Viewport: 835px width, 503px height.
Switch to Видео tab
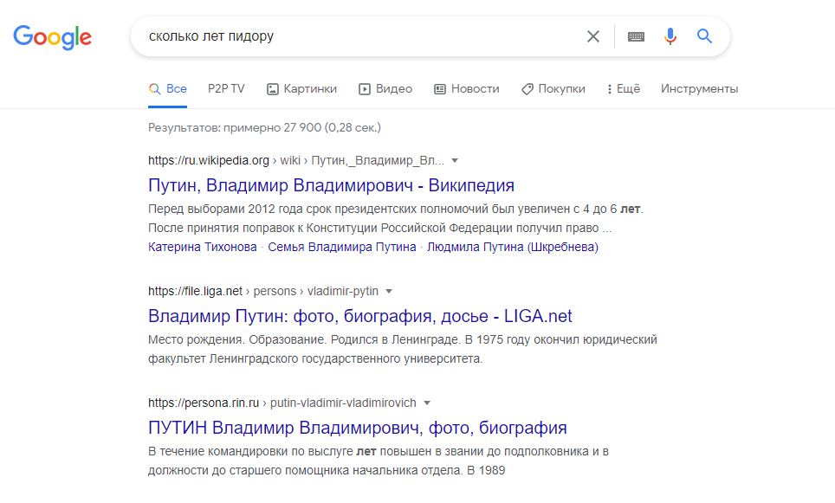click(x=386, y=89)
